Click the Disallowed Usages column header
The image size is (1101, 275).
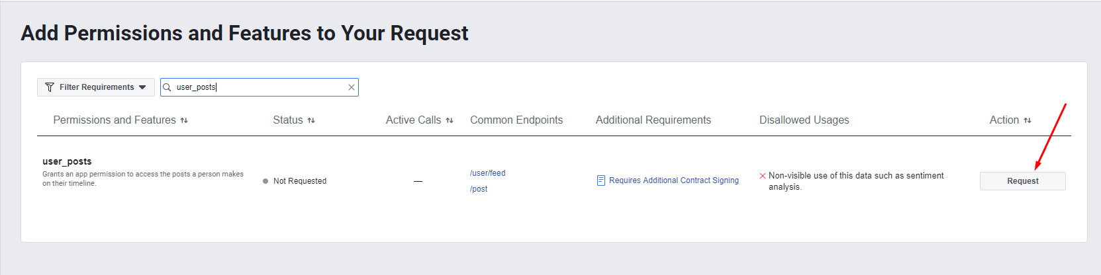[804, 120]
